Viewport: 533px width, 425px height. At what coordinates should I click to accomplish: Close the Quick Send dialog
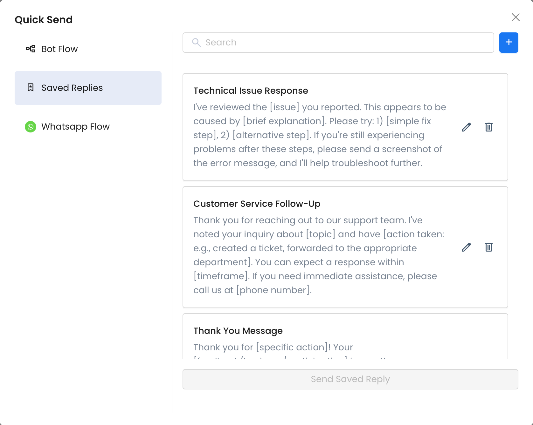[516, 17]
